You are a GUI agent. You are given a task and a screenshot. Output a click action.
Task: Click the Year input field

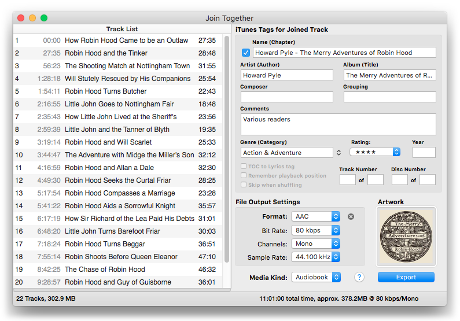[x=424, y=153]
